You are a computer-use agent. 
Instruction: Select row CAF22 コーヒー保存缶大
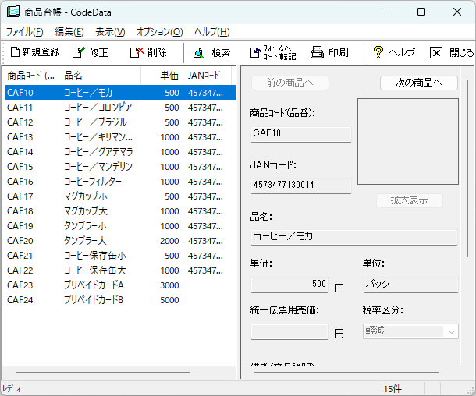120,270
